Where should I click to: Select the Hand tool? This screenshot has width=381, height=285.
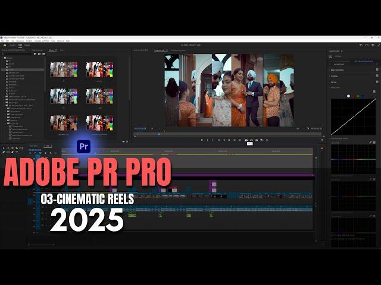point(13,152)
